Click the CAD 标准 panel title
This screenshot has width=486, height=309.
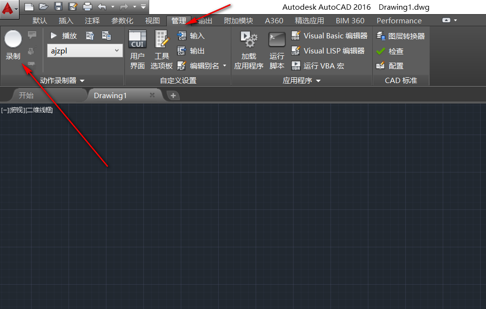pos(401,81)
